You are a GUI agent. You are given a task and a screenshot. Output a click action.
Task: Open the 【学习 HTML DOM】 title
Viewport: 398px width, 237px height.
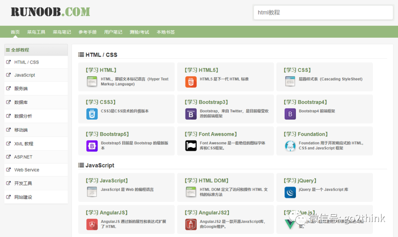[x=207, y=180]
